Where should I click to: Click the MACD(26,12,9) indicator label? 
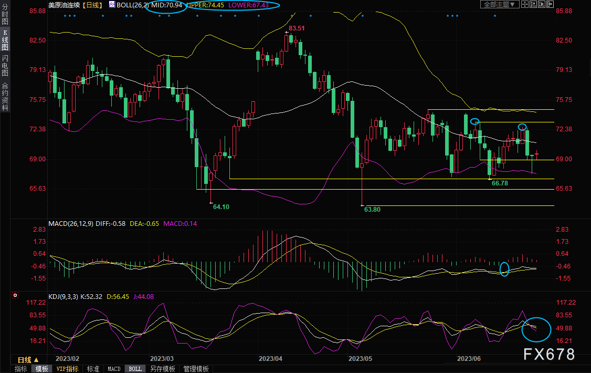(71, 224)
